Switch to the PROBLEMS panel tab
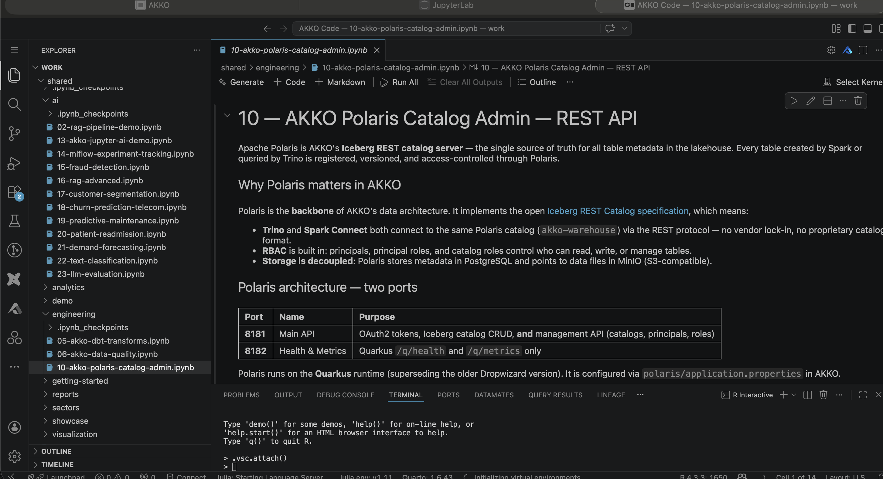 [241, 395]
